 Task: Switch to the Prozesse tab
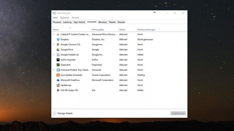click(x=57, y=22)
